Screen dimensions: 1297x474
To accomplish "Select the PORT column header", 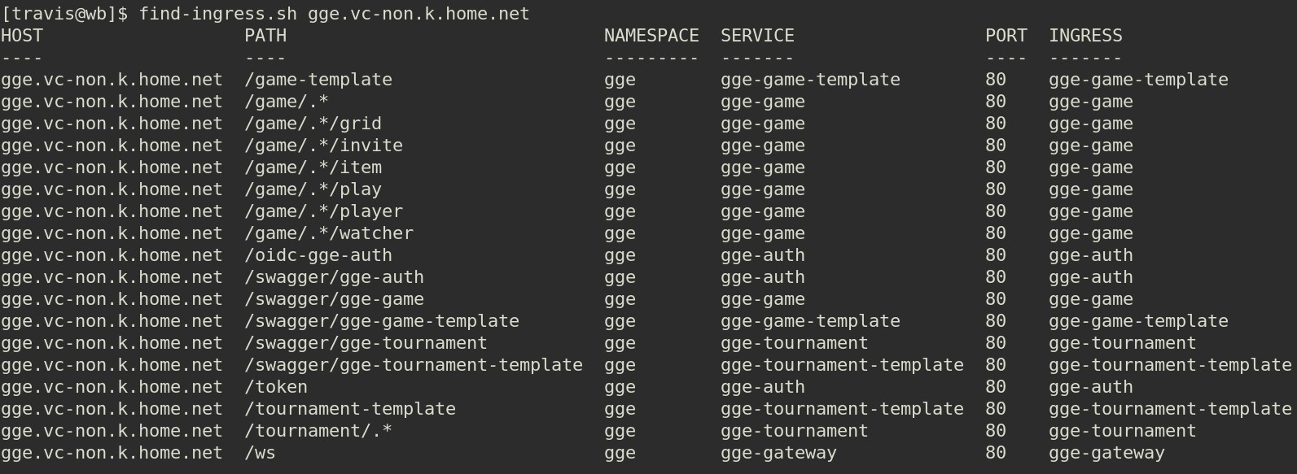I will [x=1006, y=36].
